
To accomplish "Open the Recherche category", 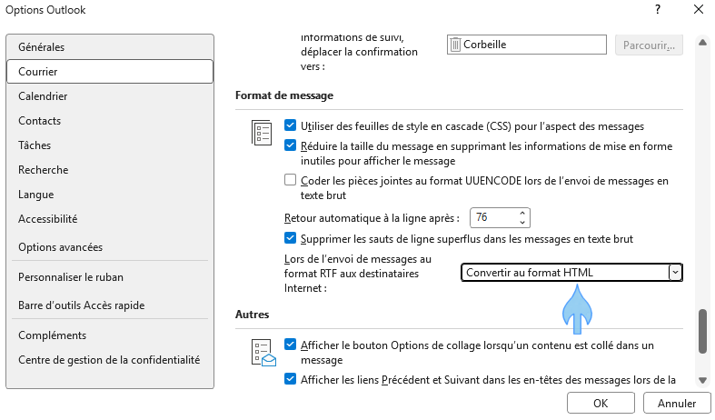I will coord(110,170).
